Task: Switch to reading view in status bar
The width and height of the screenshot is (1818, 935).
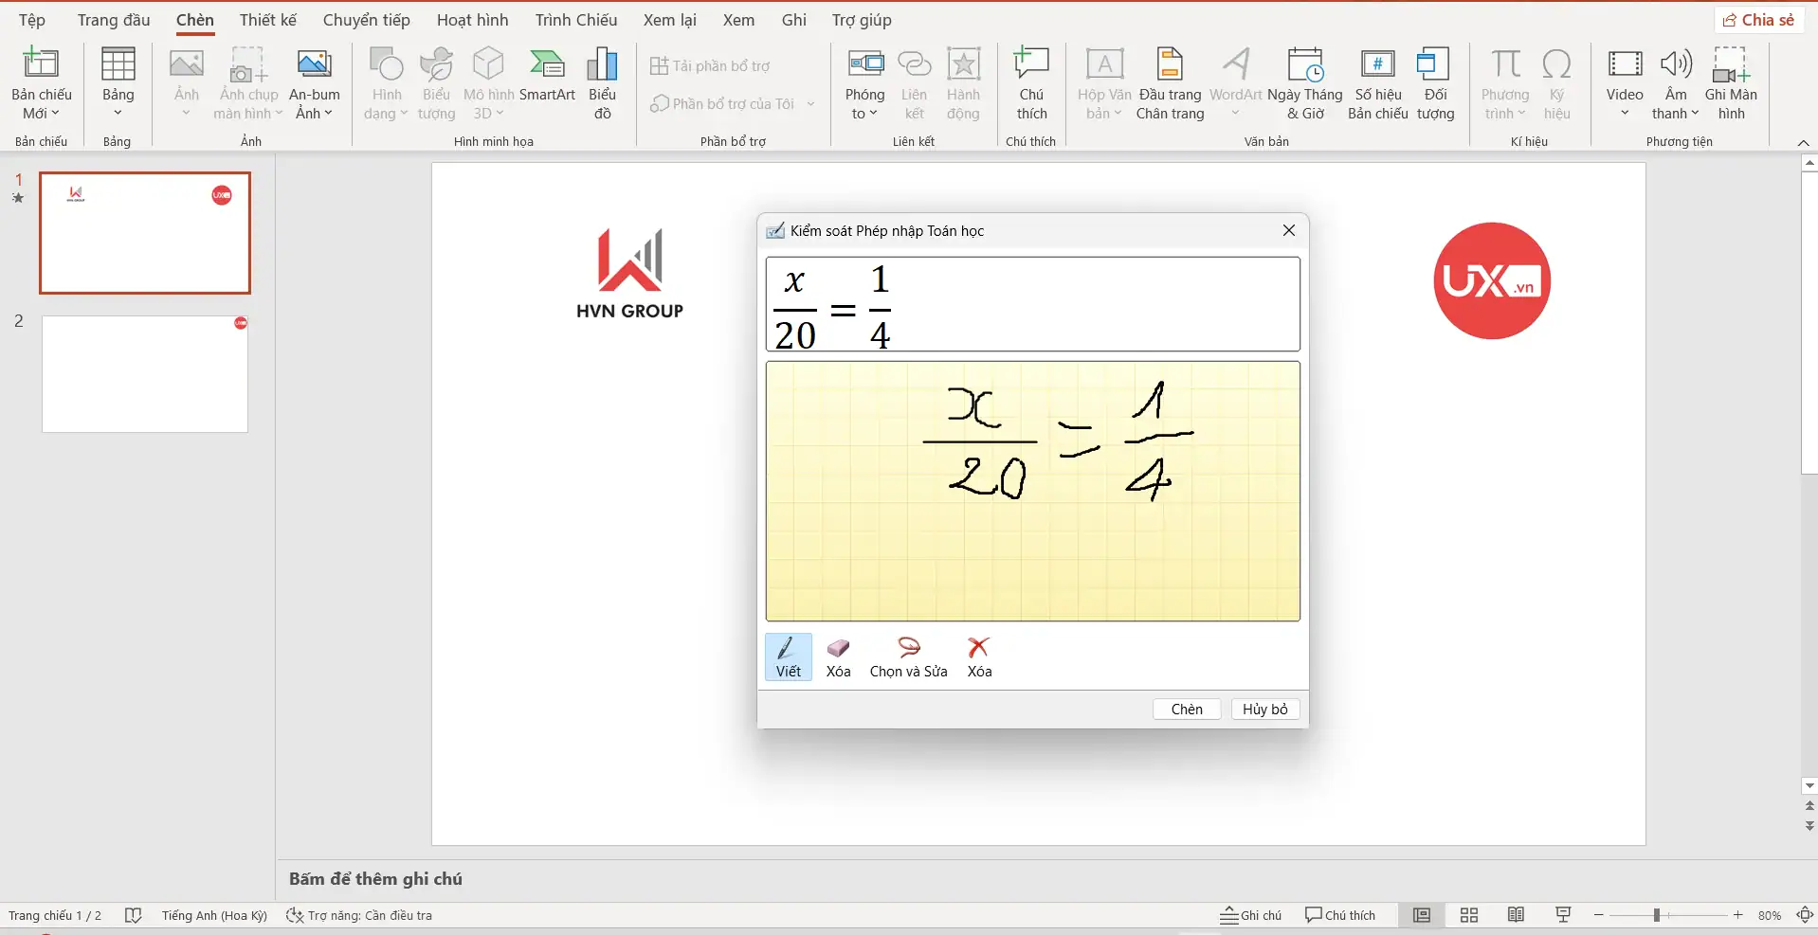Action: 1517,915
